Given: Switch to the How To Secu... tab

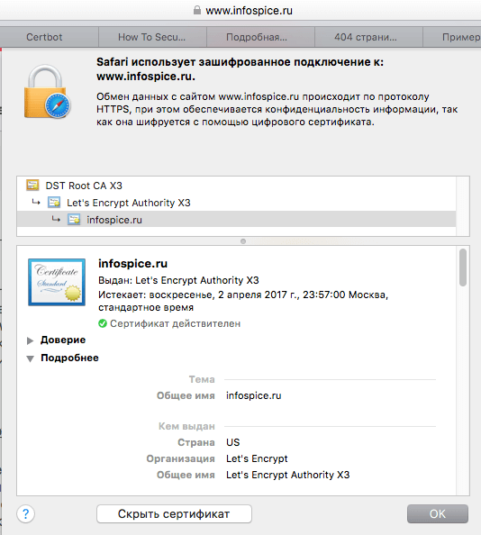Looking at the screenshot, I should 152,37.
